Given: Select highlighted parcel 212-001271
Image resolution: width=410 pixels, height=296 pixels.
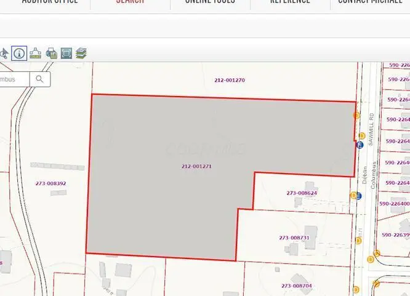Looking at the screenshot, I should [196, 166].
